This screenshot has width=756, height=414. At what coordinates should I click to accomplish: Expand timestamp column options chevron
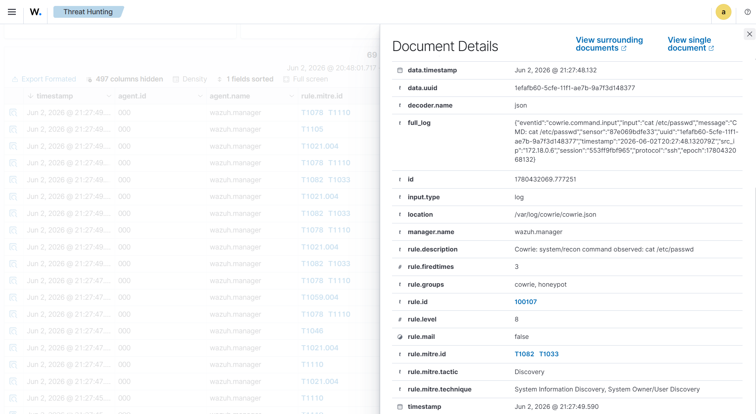[x=109, y=96]
